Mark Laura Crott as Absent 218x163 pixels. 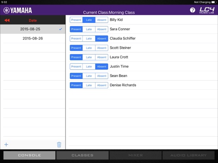[101, 57]
